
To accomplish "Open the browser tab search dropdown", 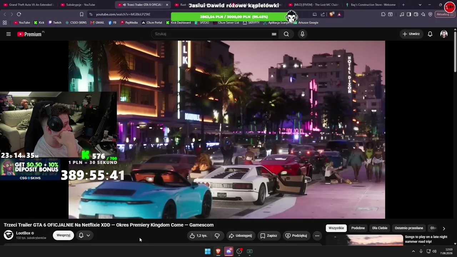I will pyautogui.click(x=420, y=5).
